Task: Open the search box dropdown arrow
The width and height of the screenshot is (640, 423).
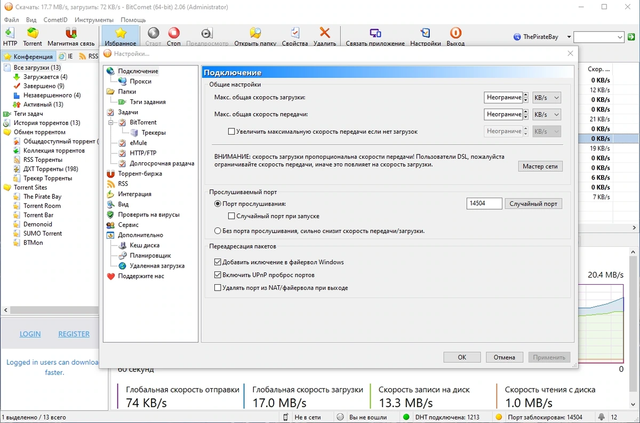Action: click(x=619, y=37)
